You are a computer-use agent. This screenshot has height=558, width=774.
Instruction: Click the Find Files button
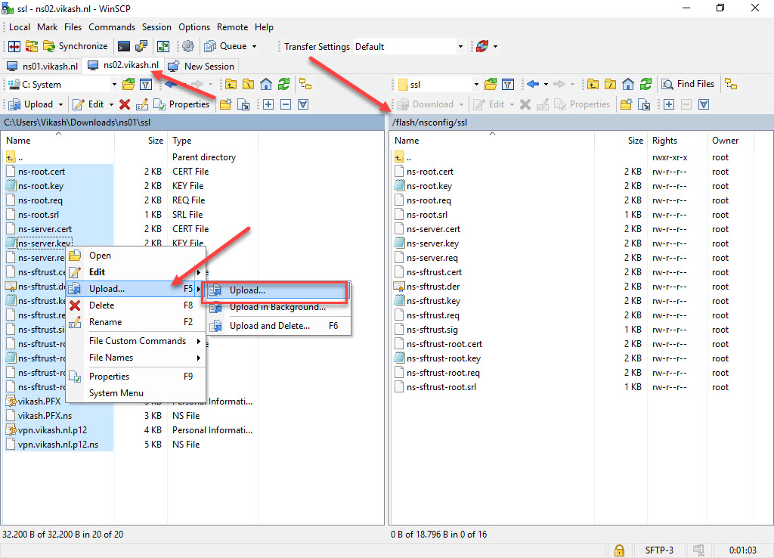tap(688, 84)
